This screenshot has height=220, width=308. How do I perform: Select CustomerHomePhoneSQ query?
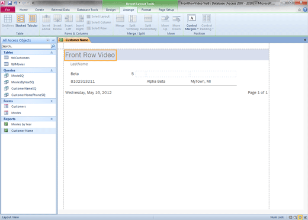click(x=29, y=95)
